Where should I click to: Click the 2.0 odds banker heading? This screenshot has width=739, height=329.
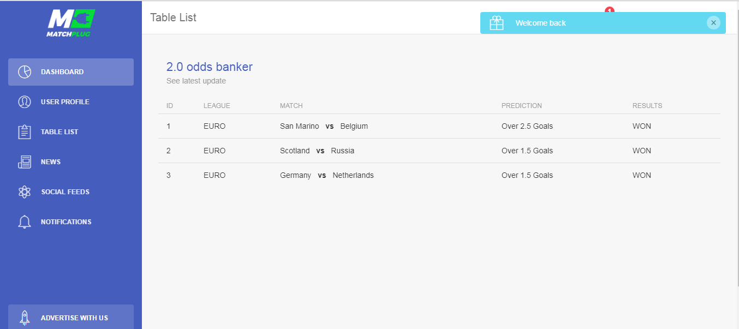210,67
